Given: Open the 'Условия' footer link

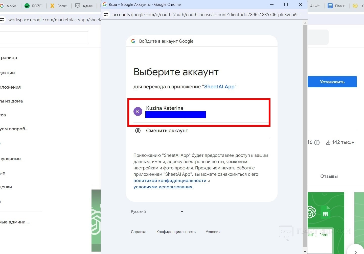Looking at the screenshot, I should point(213,232).
